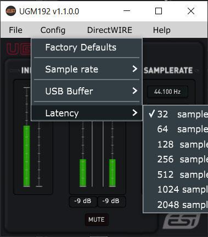Expand the Latency submenu

point(87,113)
